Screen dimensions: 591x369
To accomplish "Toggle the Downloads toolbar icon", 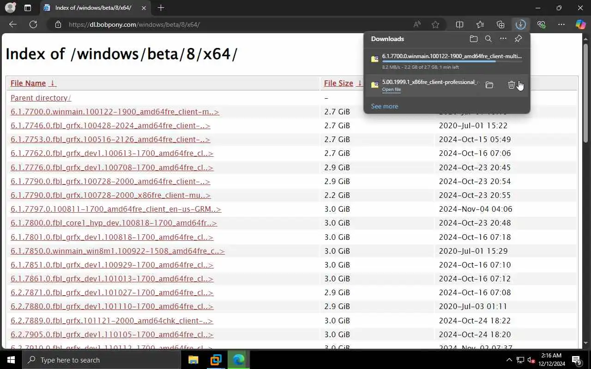I will coord(521,24).
